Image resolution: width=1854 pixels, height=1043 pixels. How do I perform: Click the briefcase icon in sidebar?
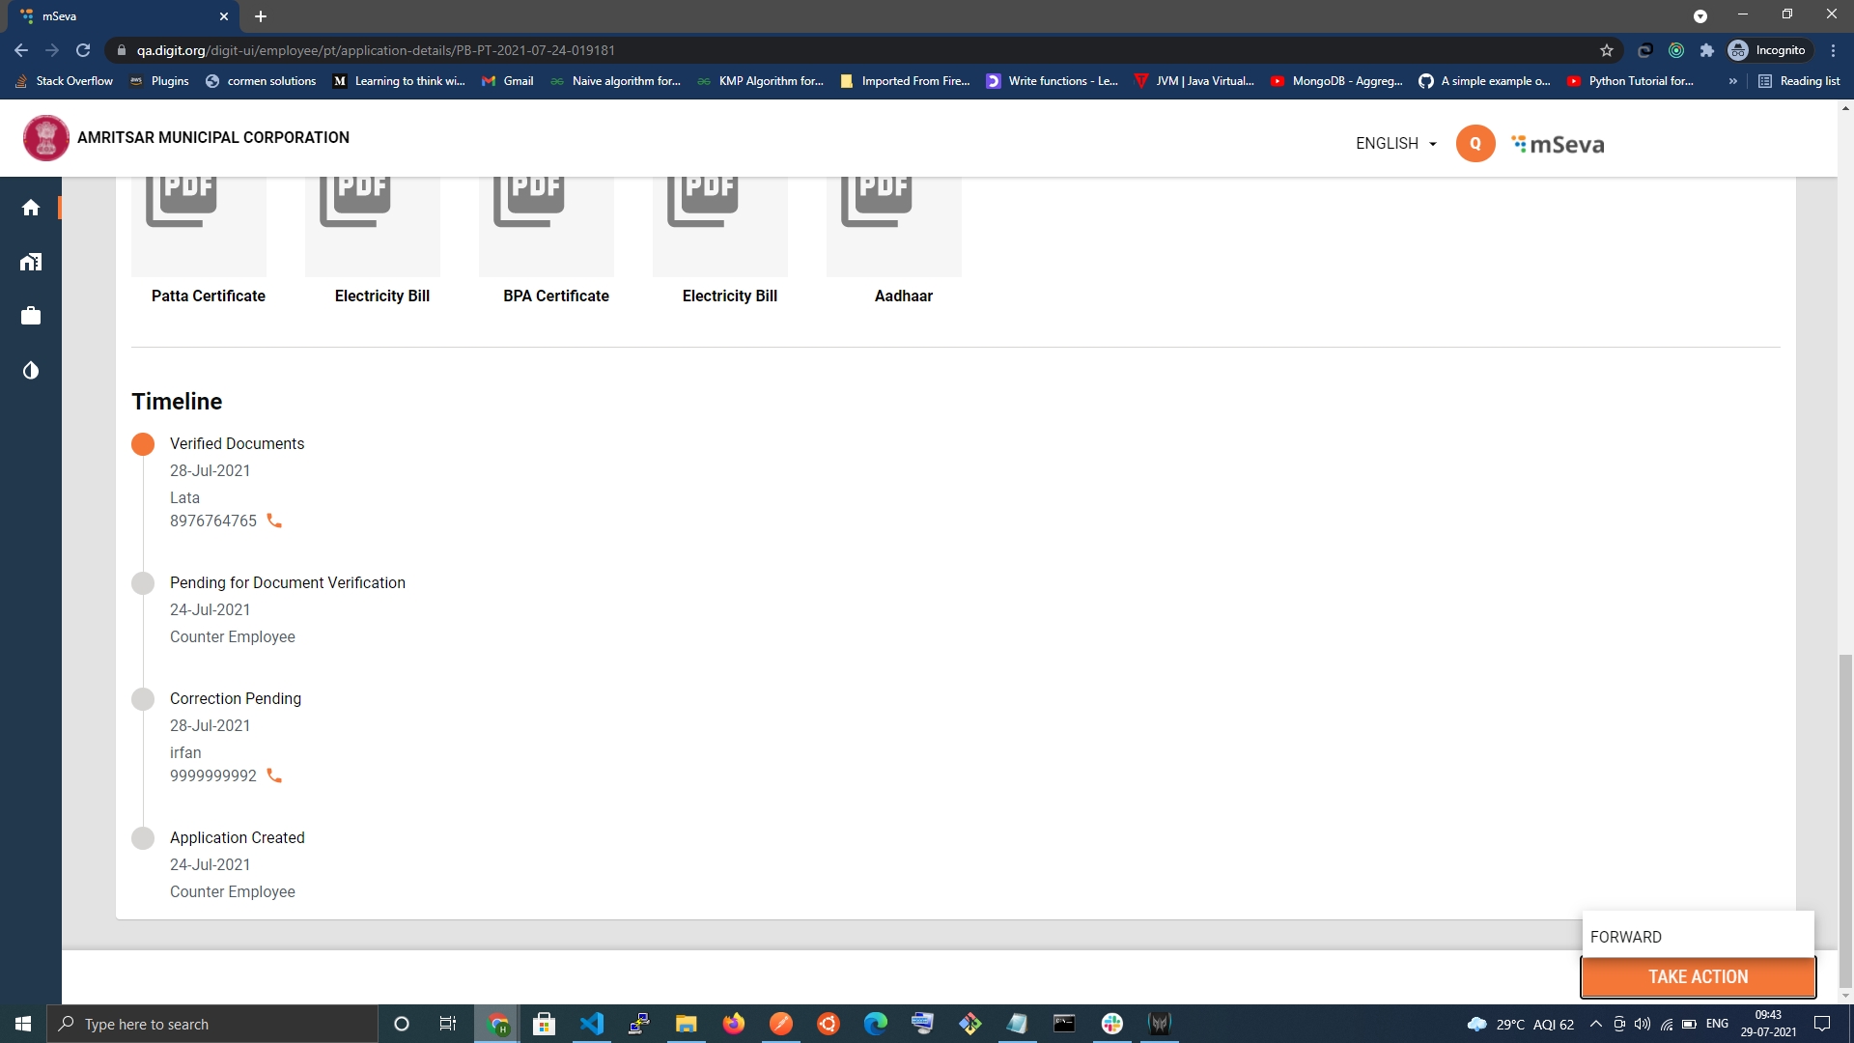(x=31, y=316)
